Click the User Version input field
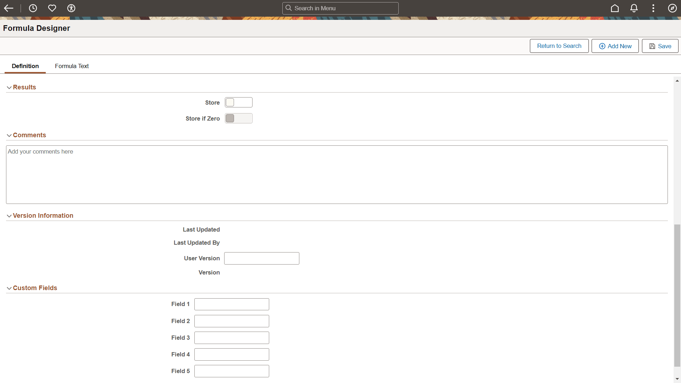The height and width of the screenshot is (383, 681). pyautogui.click(x=261, y=259)
